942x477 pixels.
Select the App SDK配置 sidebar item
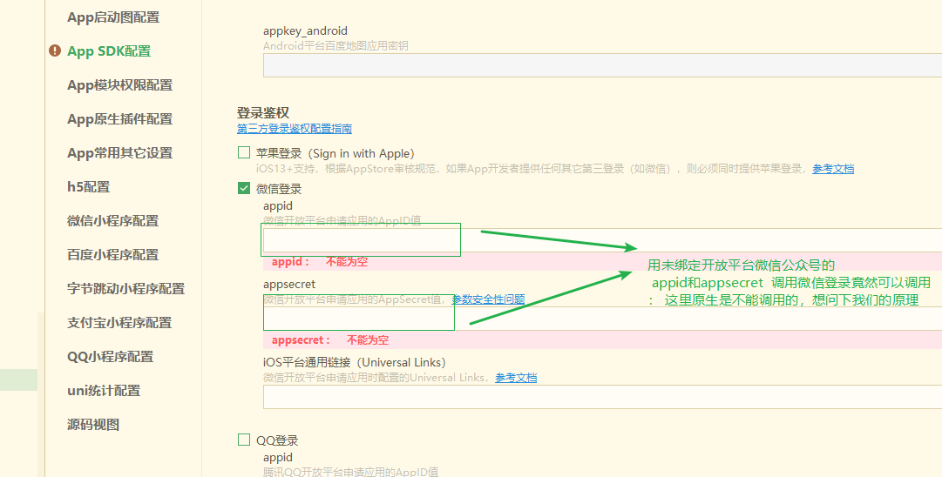pos(109,51)
